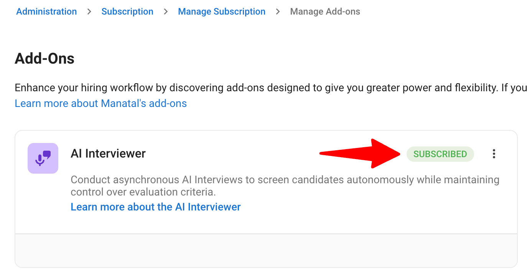This screenshot has width=527, height=276.
Task: Click the asynchronous AI Interviews description text
Action: [285, 180]
